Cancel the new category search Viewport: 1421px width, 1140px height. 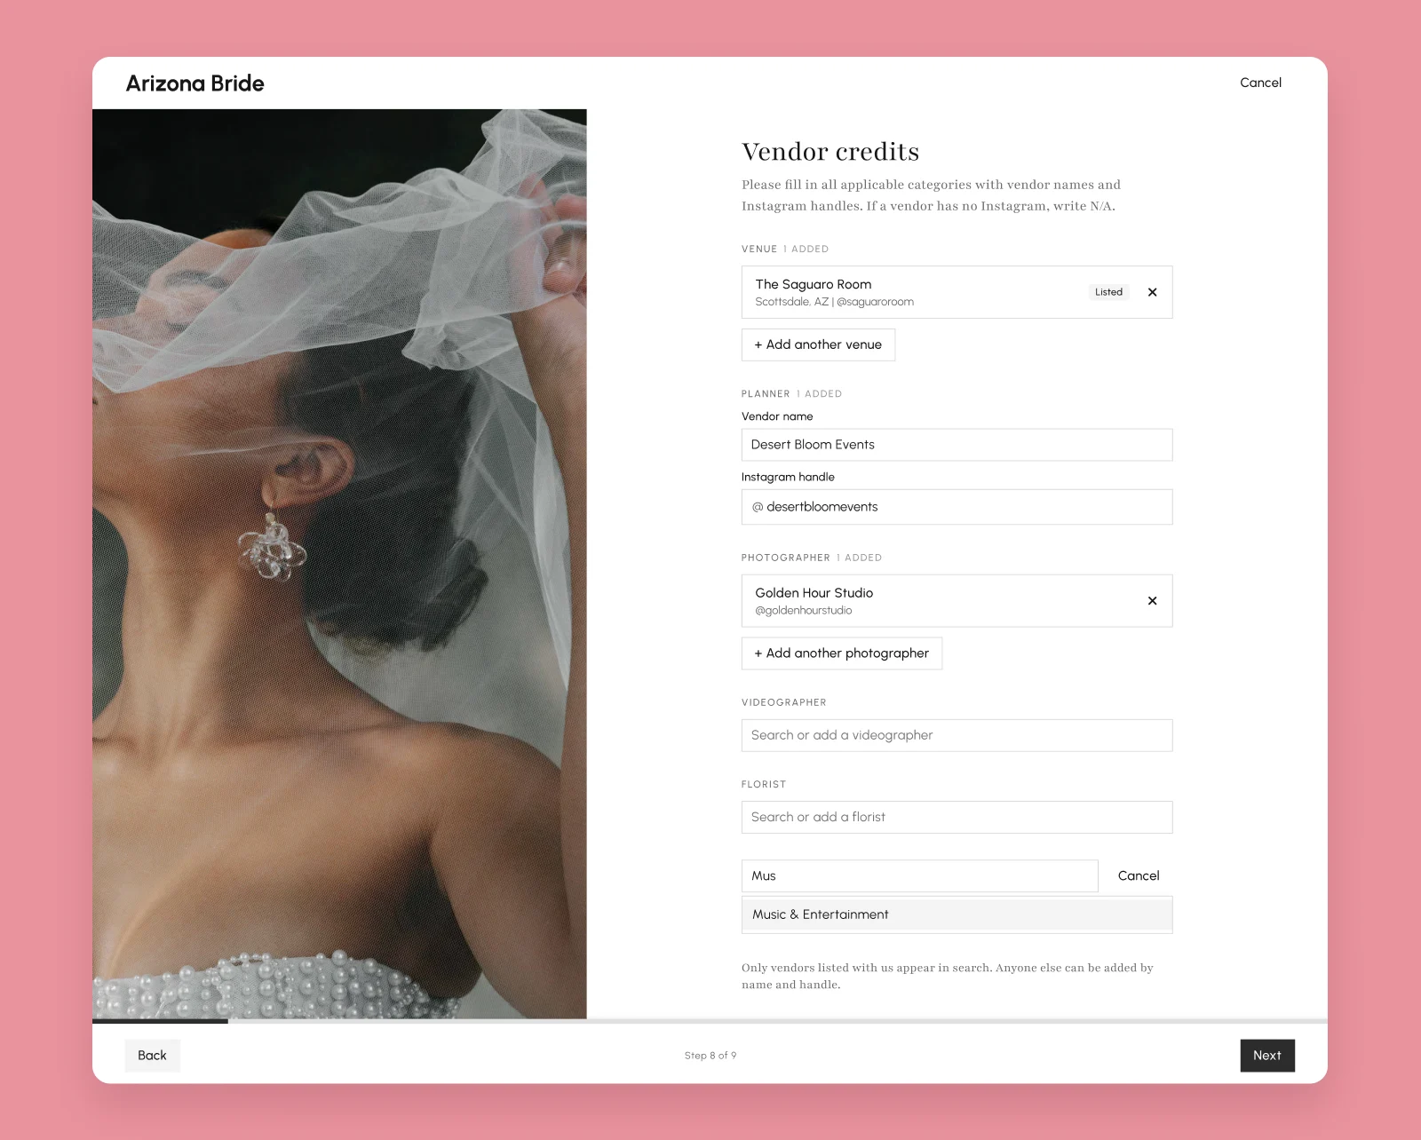[x=1139, y=875]
